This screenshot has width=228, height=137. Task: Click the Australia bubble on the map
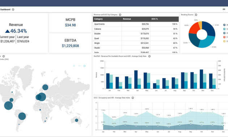[x=76, y=120]
